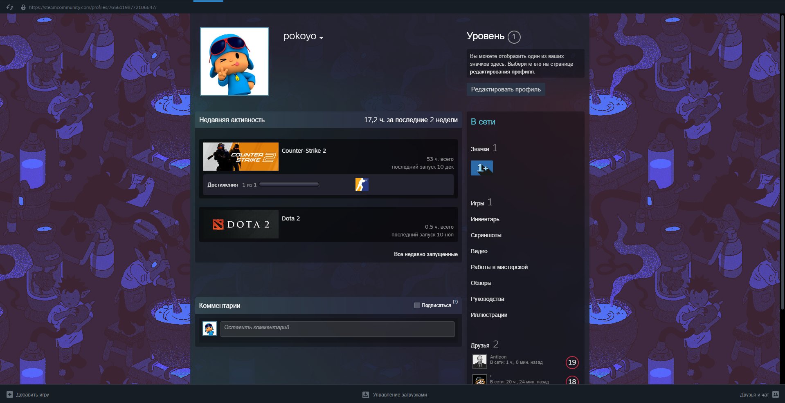Click the Оставить комментарий input field

pos(337,329)
